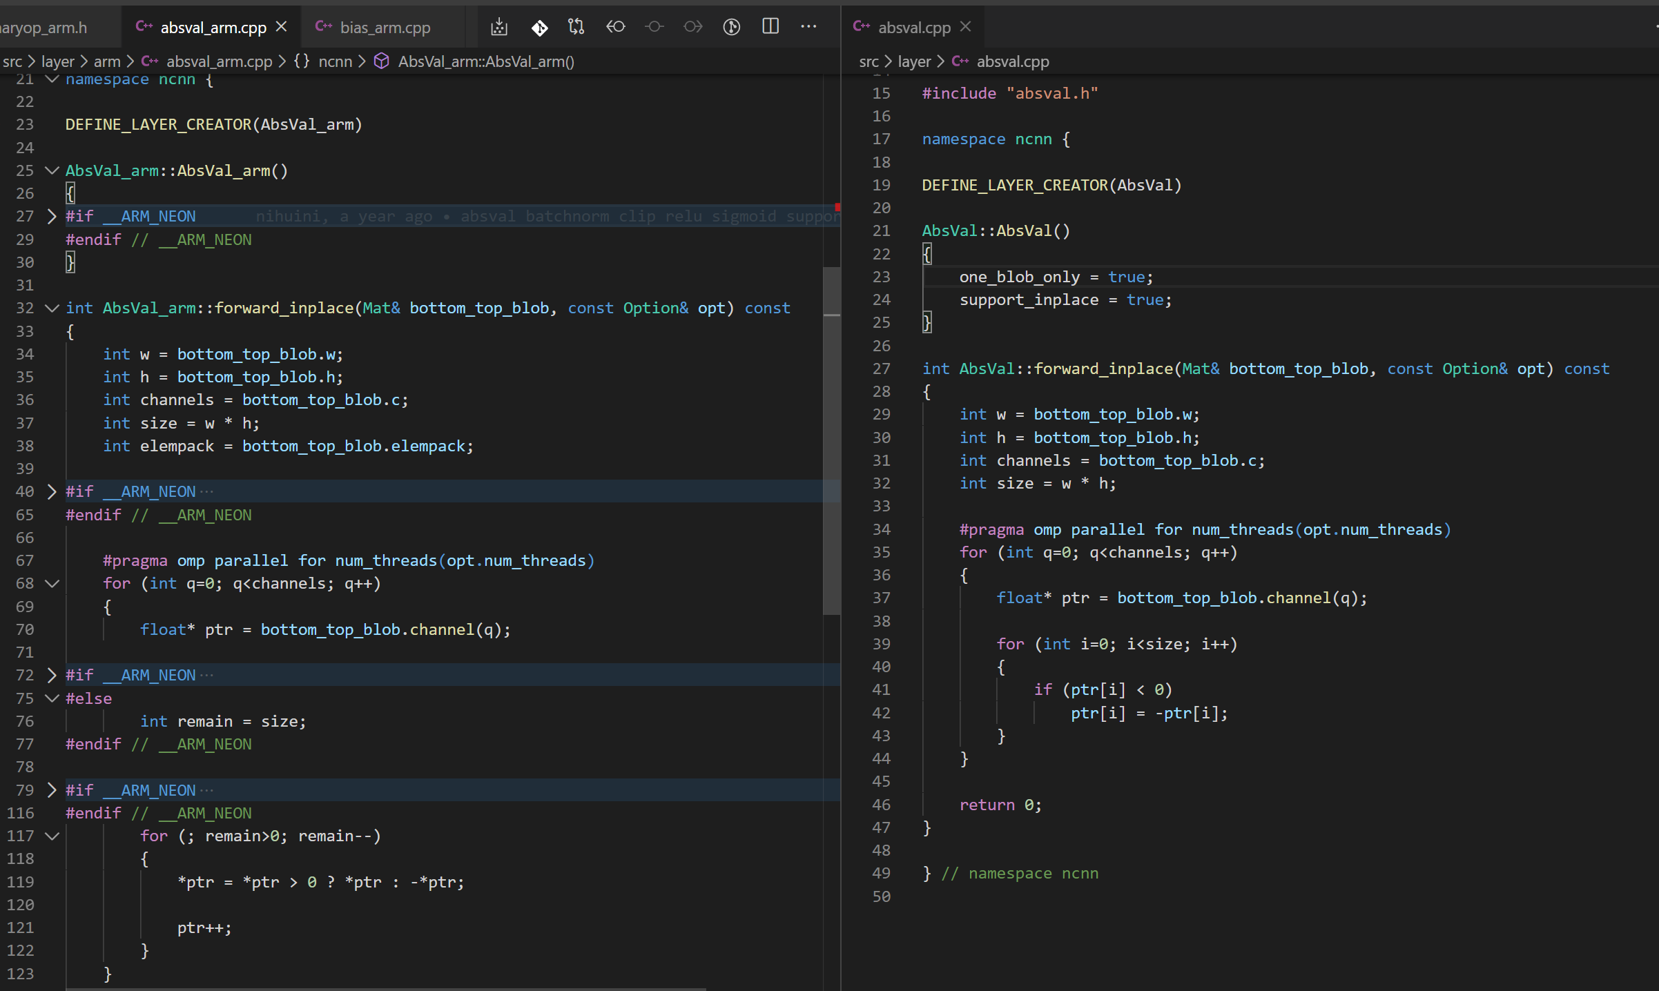Click 'src' breadcrumb in the left editor
1659x991 pixels.
coord(12,61)
